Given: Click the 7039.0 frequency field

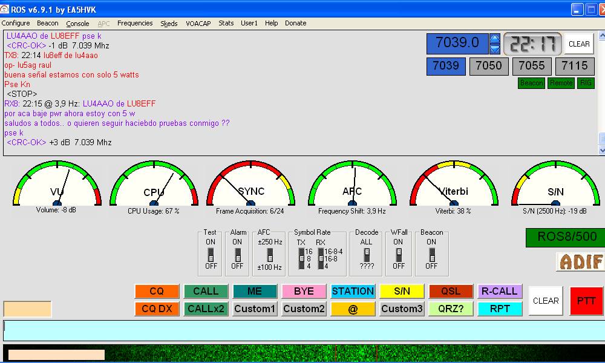Looking at the screenshot, I should [457, 44].
